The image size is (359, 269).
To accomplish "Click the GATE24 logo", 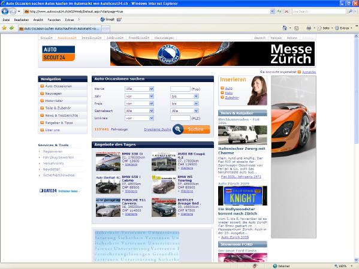I will point(48,191).
